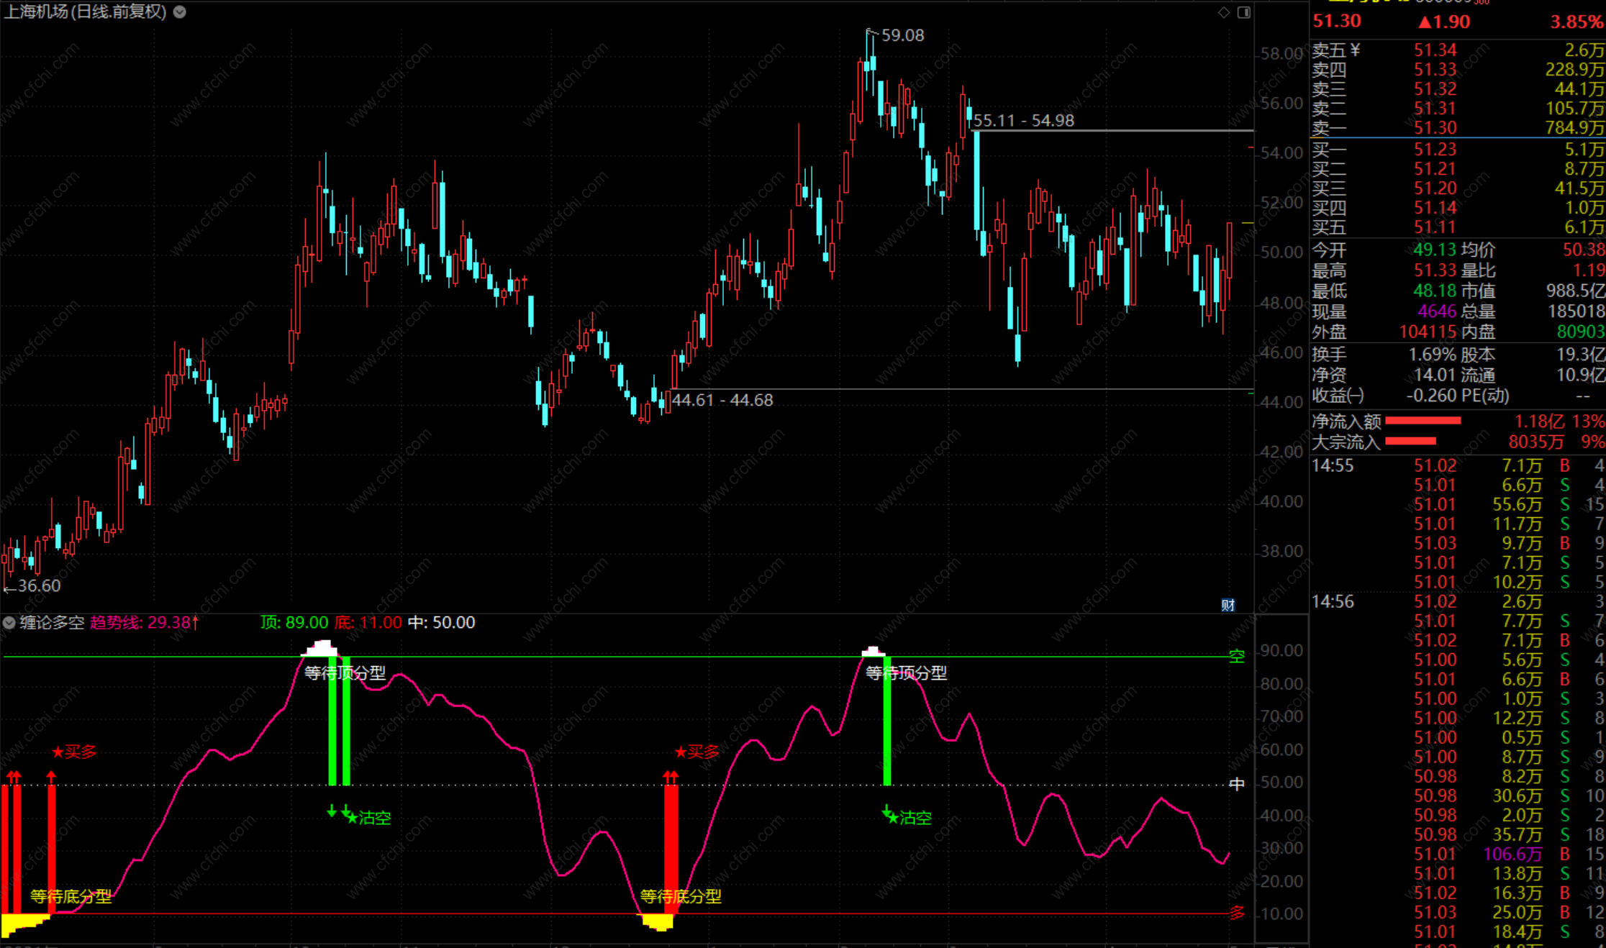
Task: Select the 买一 price 51.23
Action: pos(1435,150)
